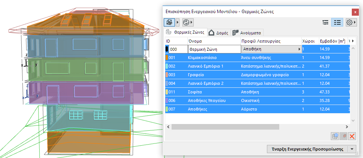Click the update zones refresh icon
The width and height of the screenshot is (363, 158).
[186, 22]
